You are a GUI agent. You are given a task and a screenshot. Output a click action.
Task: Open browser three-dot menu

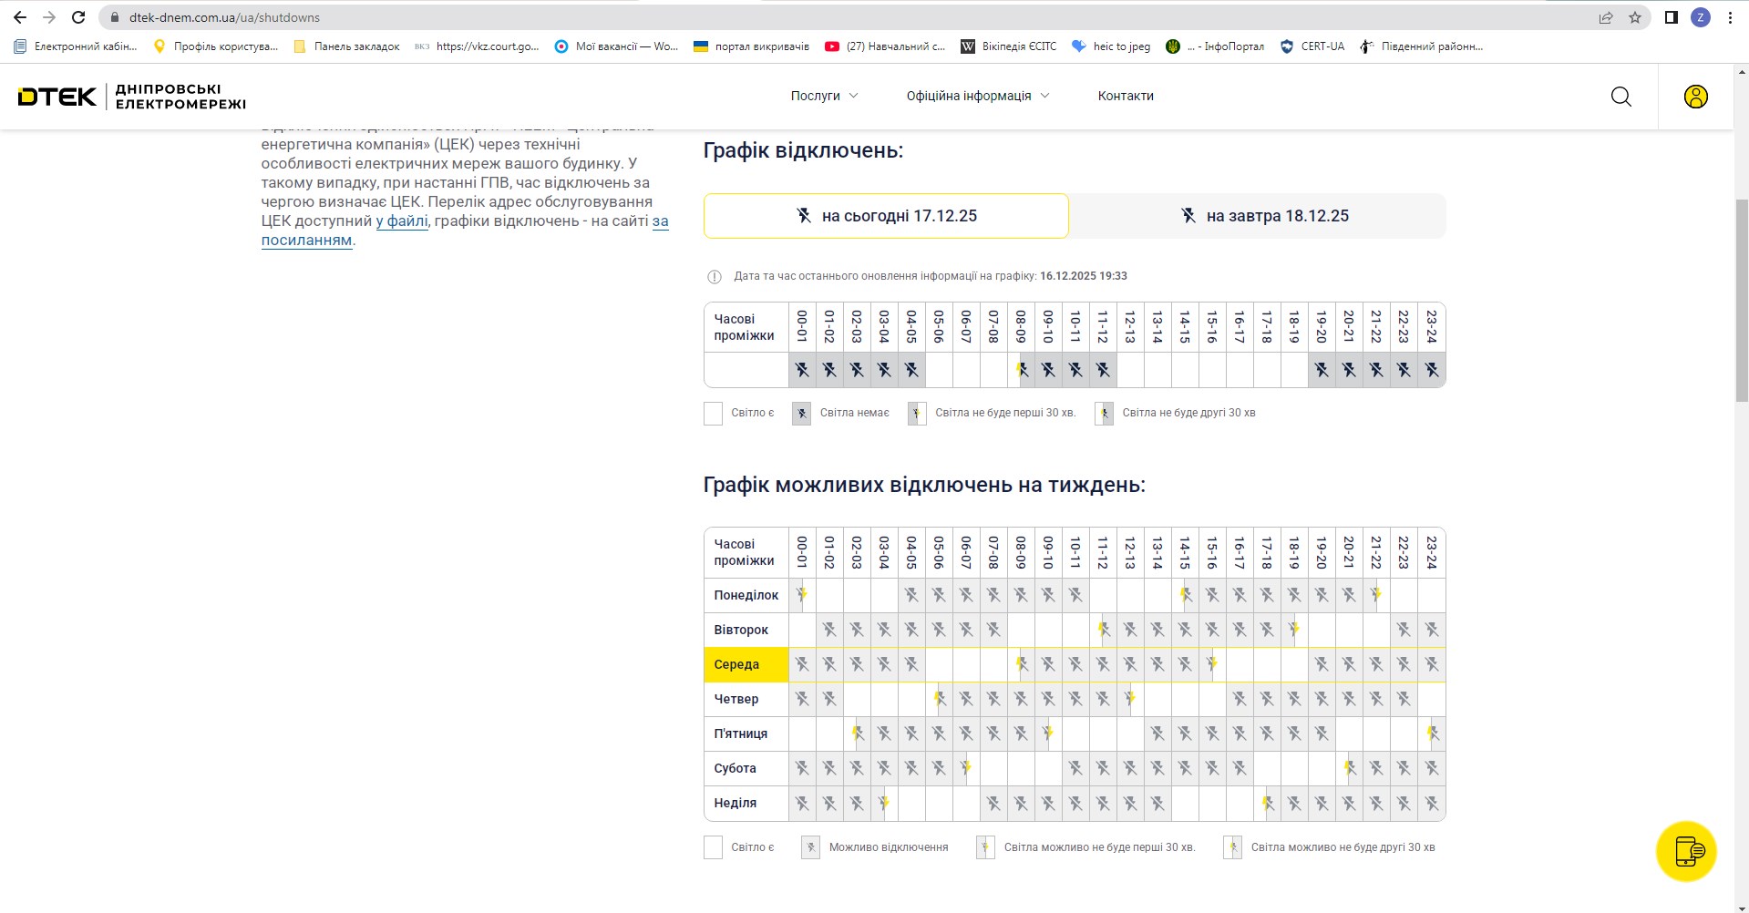pos(1730,17)
